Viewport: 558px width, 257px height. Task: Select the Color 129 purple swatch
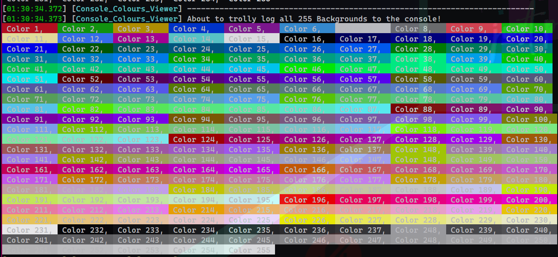click(x=474, y=139)
